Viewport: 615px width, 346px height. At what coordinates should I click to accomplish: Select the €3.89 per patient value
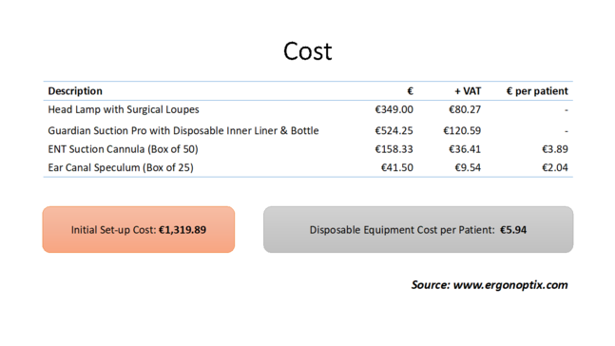coord(555,149)
